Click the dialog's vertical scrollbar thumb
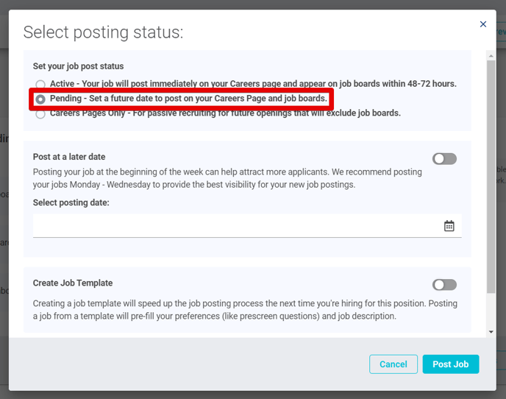This screenshot has height=399, width=506. point(491,177)
